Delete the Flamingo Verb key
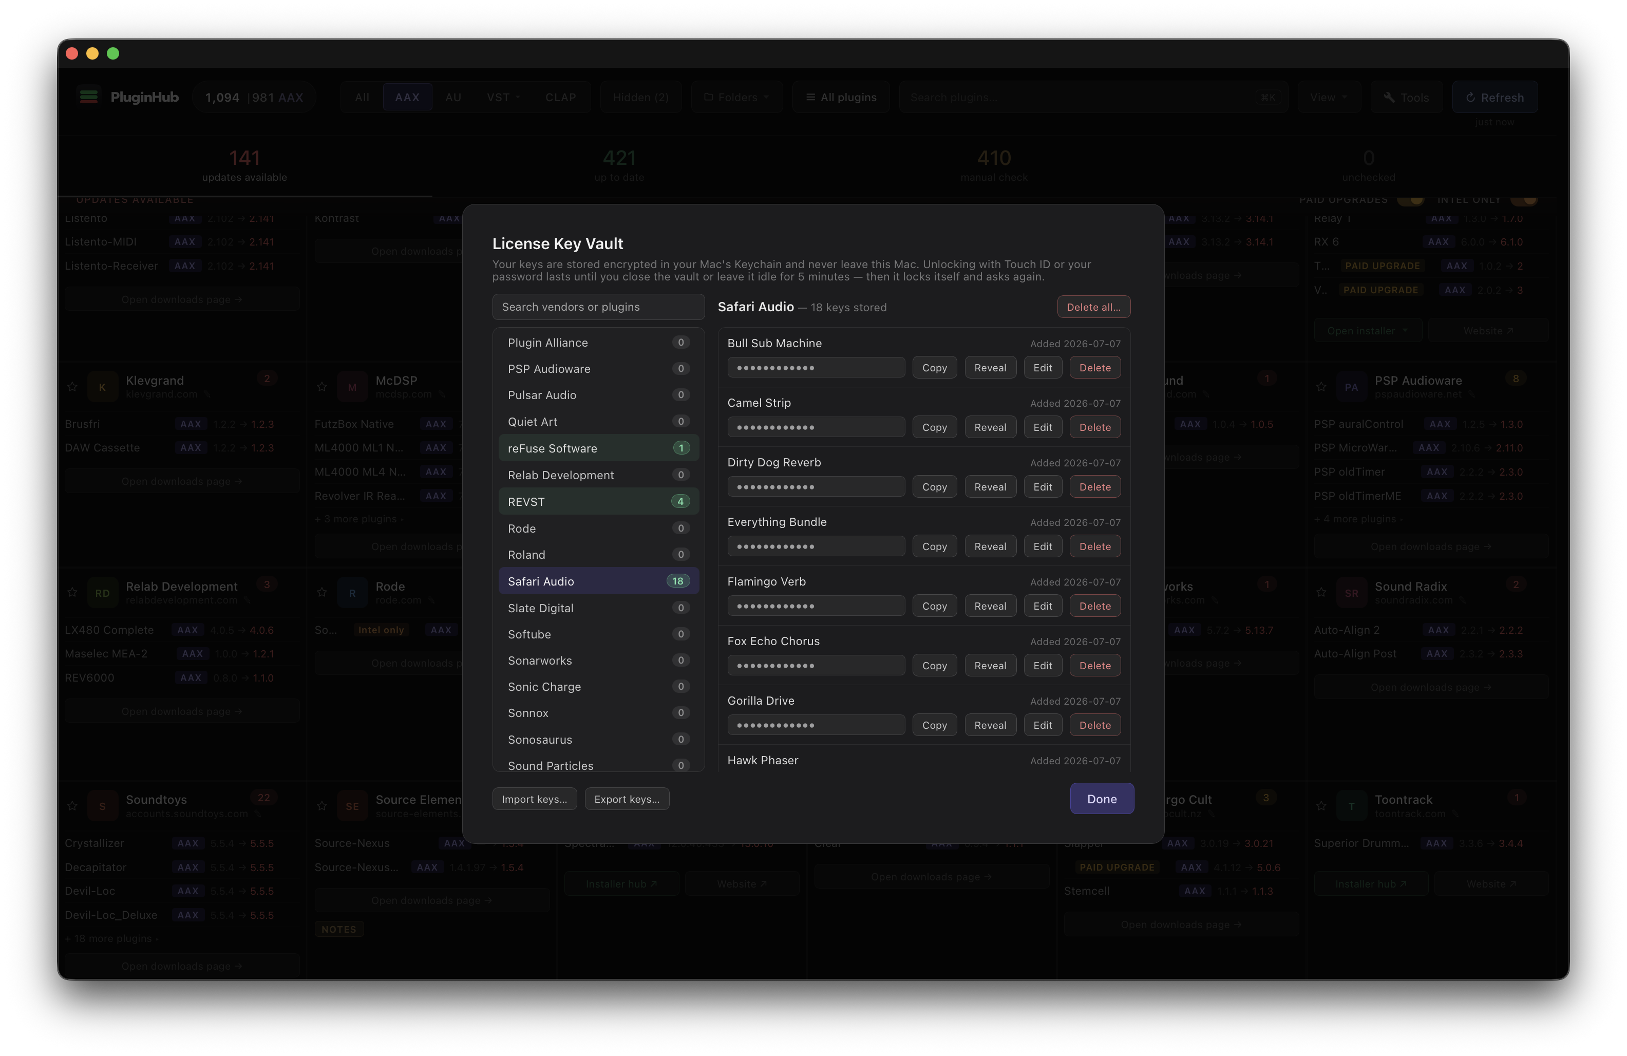This screenshot has width=1627, height=1056. (1094, 606)
